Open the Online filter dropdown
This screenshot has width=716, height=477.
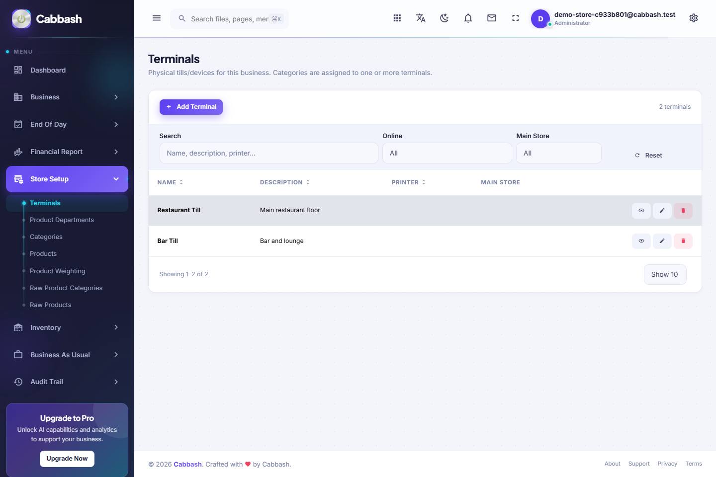tap(447, 153)
